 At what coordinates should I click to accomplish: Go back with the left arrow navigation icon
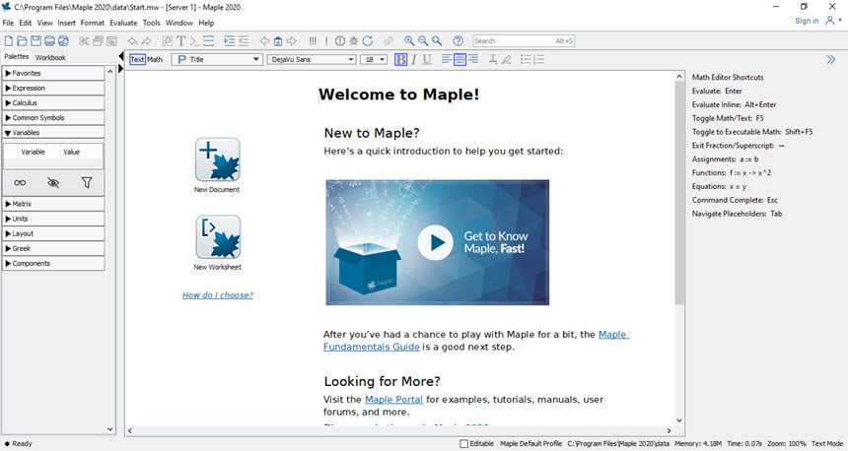click(264, 41)
